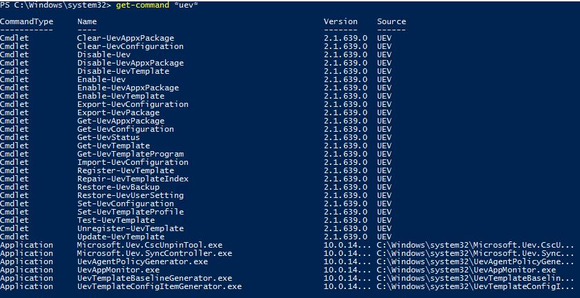Click the Repair-UevTemplateIndex entry
580x298 pixels.
coord(133,179)
